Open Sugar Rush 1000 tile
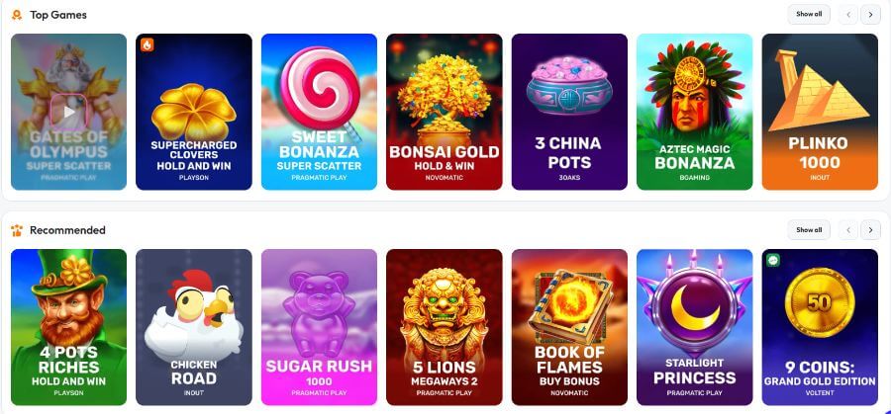891x414 pixels. [319, 327]
